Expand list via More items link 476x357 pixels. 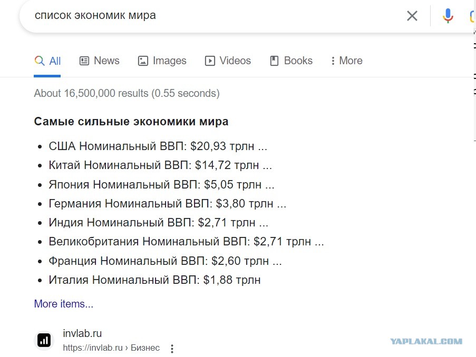click(63, 304)
